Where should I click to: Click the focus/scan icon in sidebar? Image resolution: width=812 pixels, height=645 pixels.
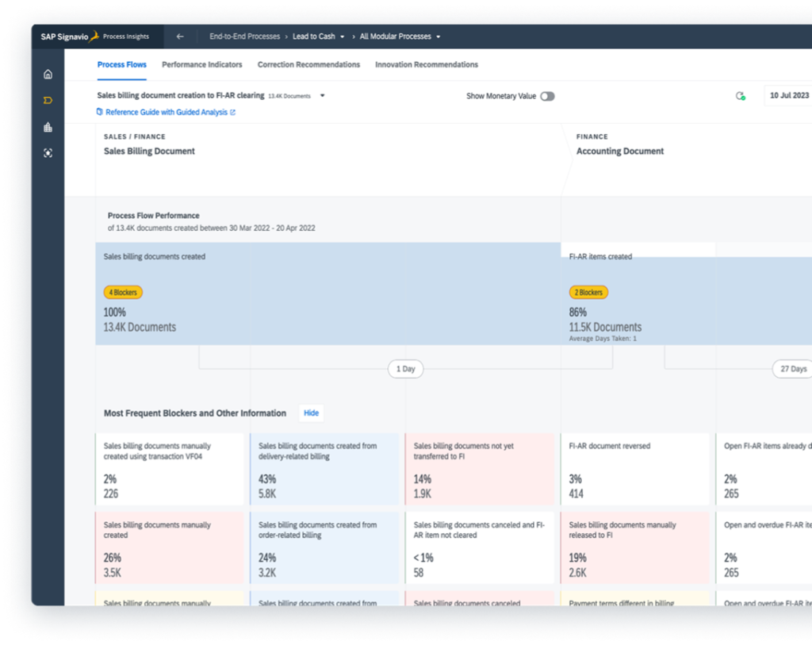48,153
